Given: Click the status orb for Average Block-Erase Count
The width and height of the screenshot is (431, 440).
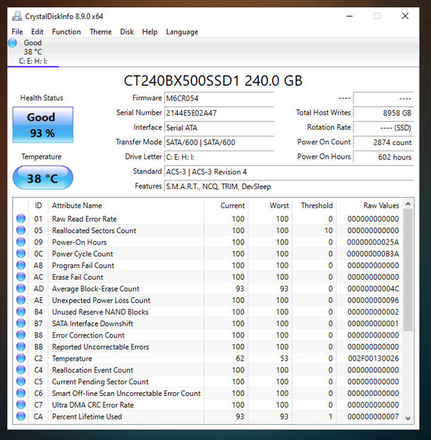Looking at the screenshot, I should click(21, 288).
